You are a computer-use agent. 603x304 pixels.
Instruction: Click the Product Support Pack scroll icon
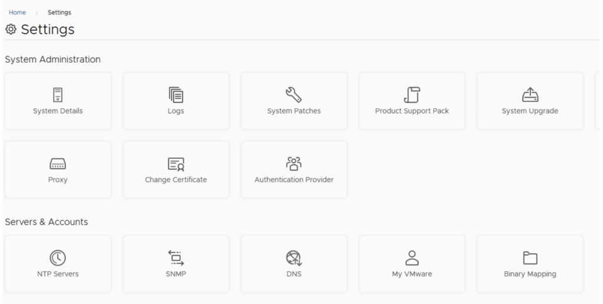pyautogui.click(x=412, y=95)
